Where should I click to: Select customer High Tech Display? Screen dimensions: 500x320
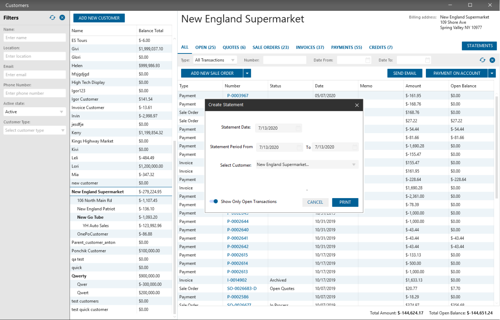[x=121, y=83]
